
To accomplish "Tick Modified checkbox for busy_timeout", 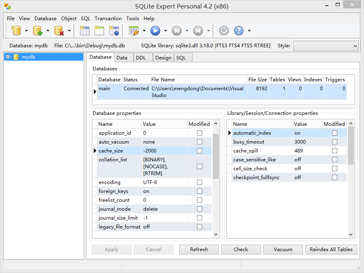I will coord(334,142).
